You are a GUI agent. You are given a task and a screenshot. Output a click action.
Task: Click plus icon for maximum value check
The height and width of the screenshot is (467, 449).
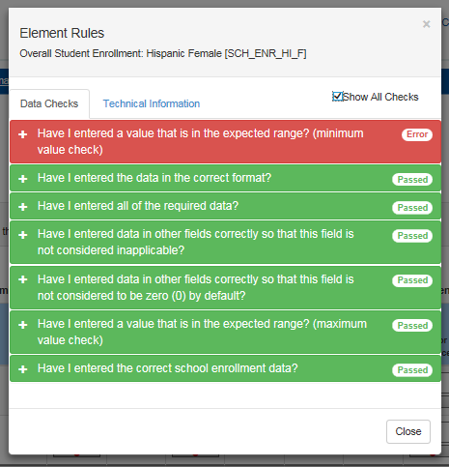[x=23, y=325]
